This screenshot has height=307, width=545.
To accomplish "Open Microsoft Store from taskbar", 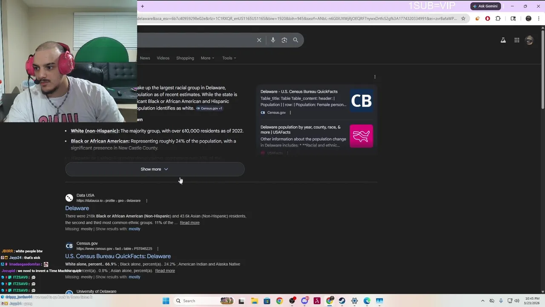I will coord(267,301).
